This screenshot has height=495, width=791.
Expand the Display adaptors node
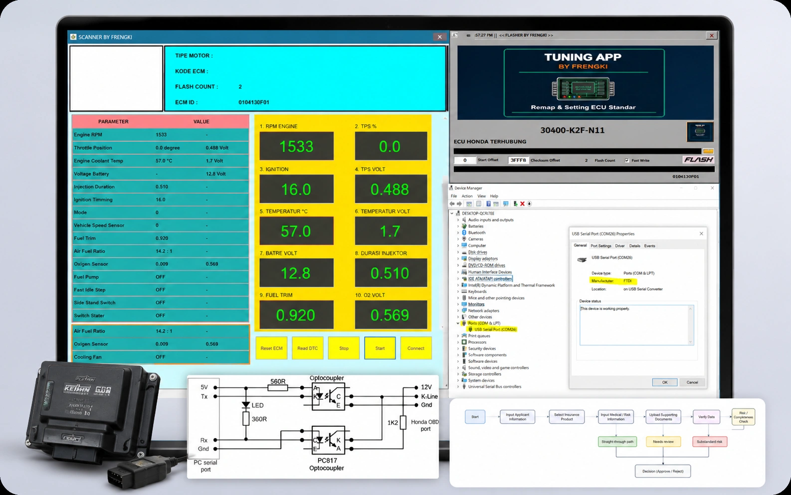(x=458, y=258)
